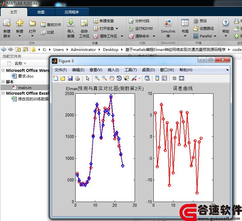
Task: Collapse the Microsoft Office Word group
Action: pos(3,70)
